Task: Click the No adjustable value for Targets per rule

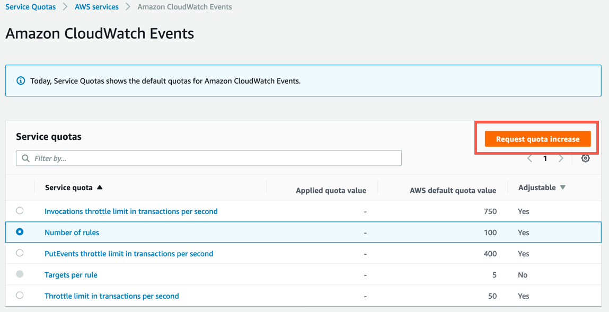Action: coord(523,275)
